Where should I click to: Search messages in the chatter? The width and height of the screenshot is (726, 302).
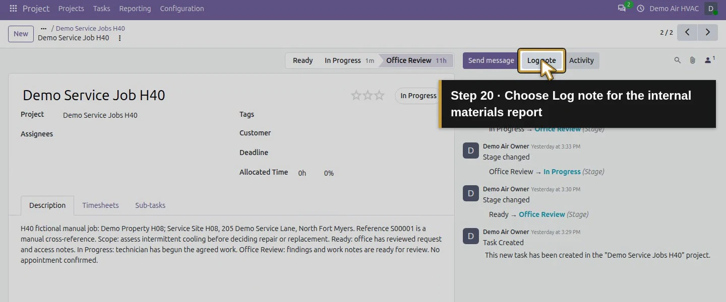coord(678,60)
